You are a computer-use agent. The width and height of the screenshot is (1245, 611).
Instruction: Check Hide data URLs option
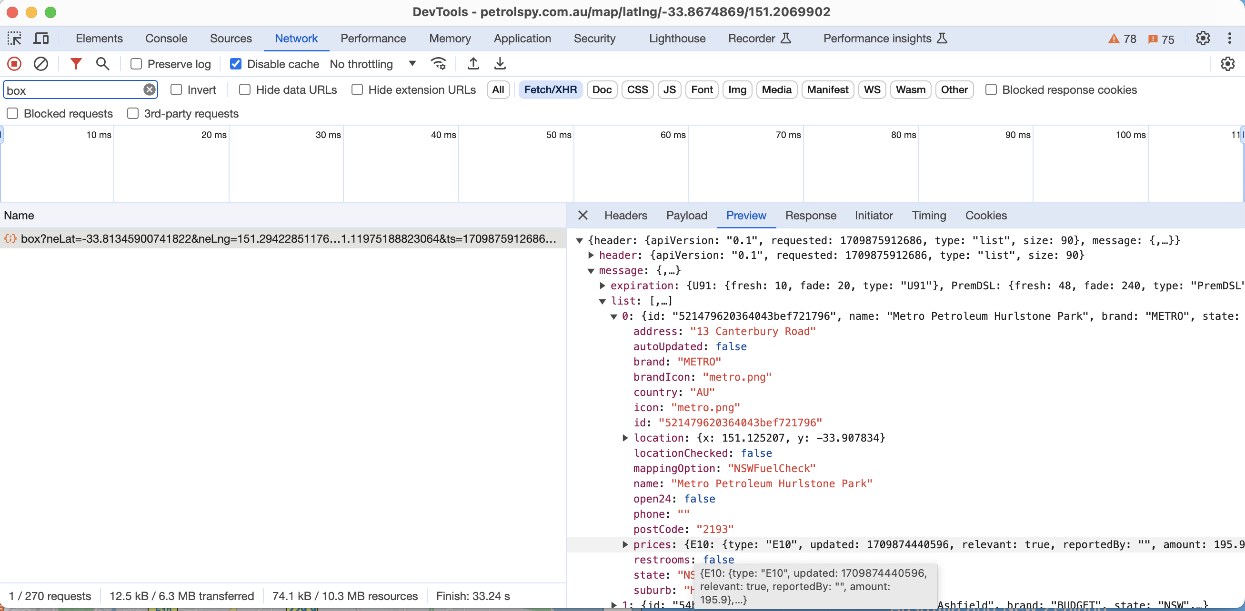[x=245, y=90]
